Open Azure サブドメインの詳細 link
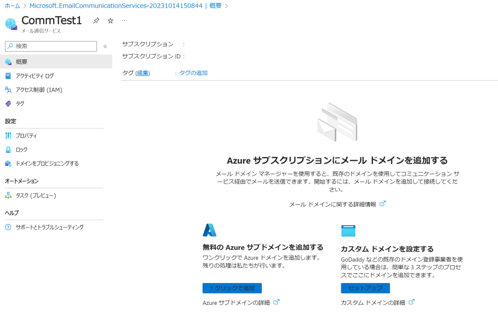Image resolution: width=498 pixels, height=314 pixels. 236,302
